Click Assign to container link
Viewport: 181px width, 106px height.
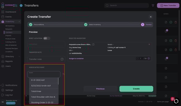tap(76, 59)
